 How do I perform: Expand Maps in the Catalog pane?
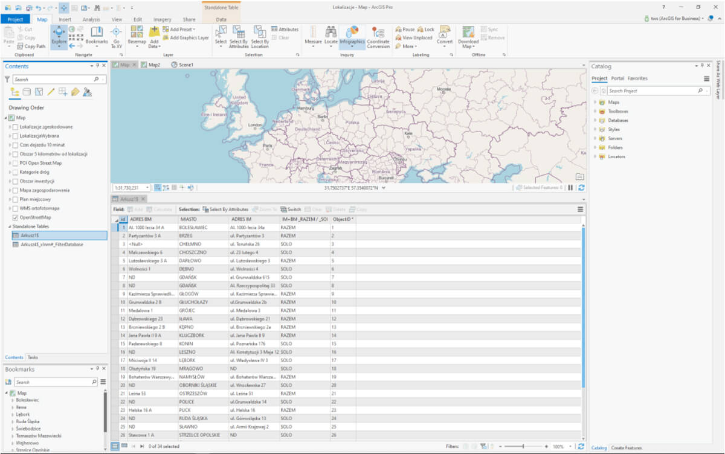click(x=595, y=102)
